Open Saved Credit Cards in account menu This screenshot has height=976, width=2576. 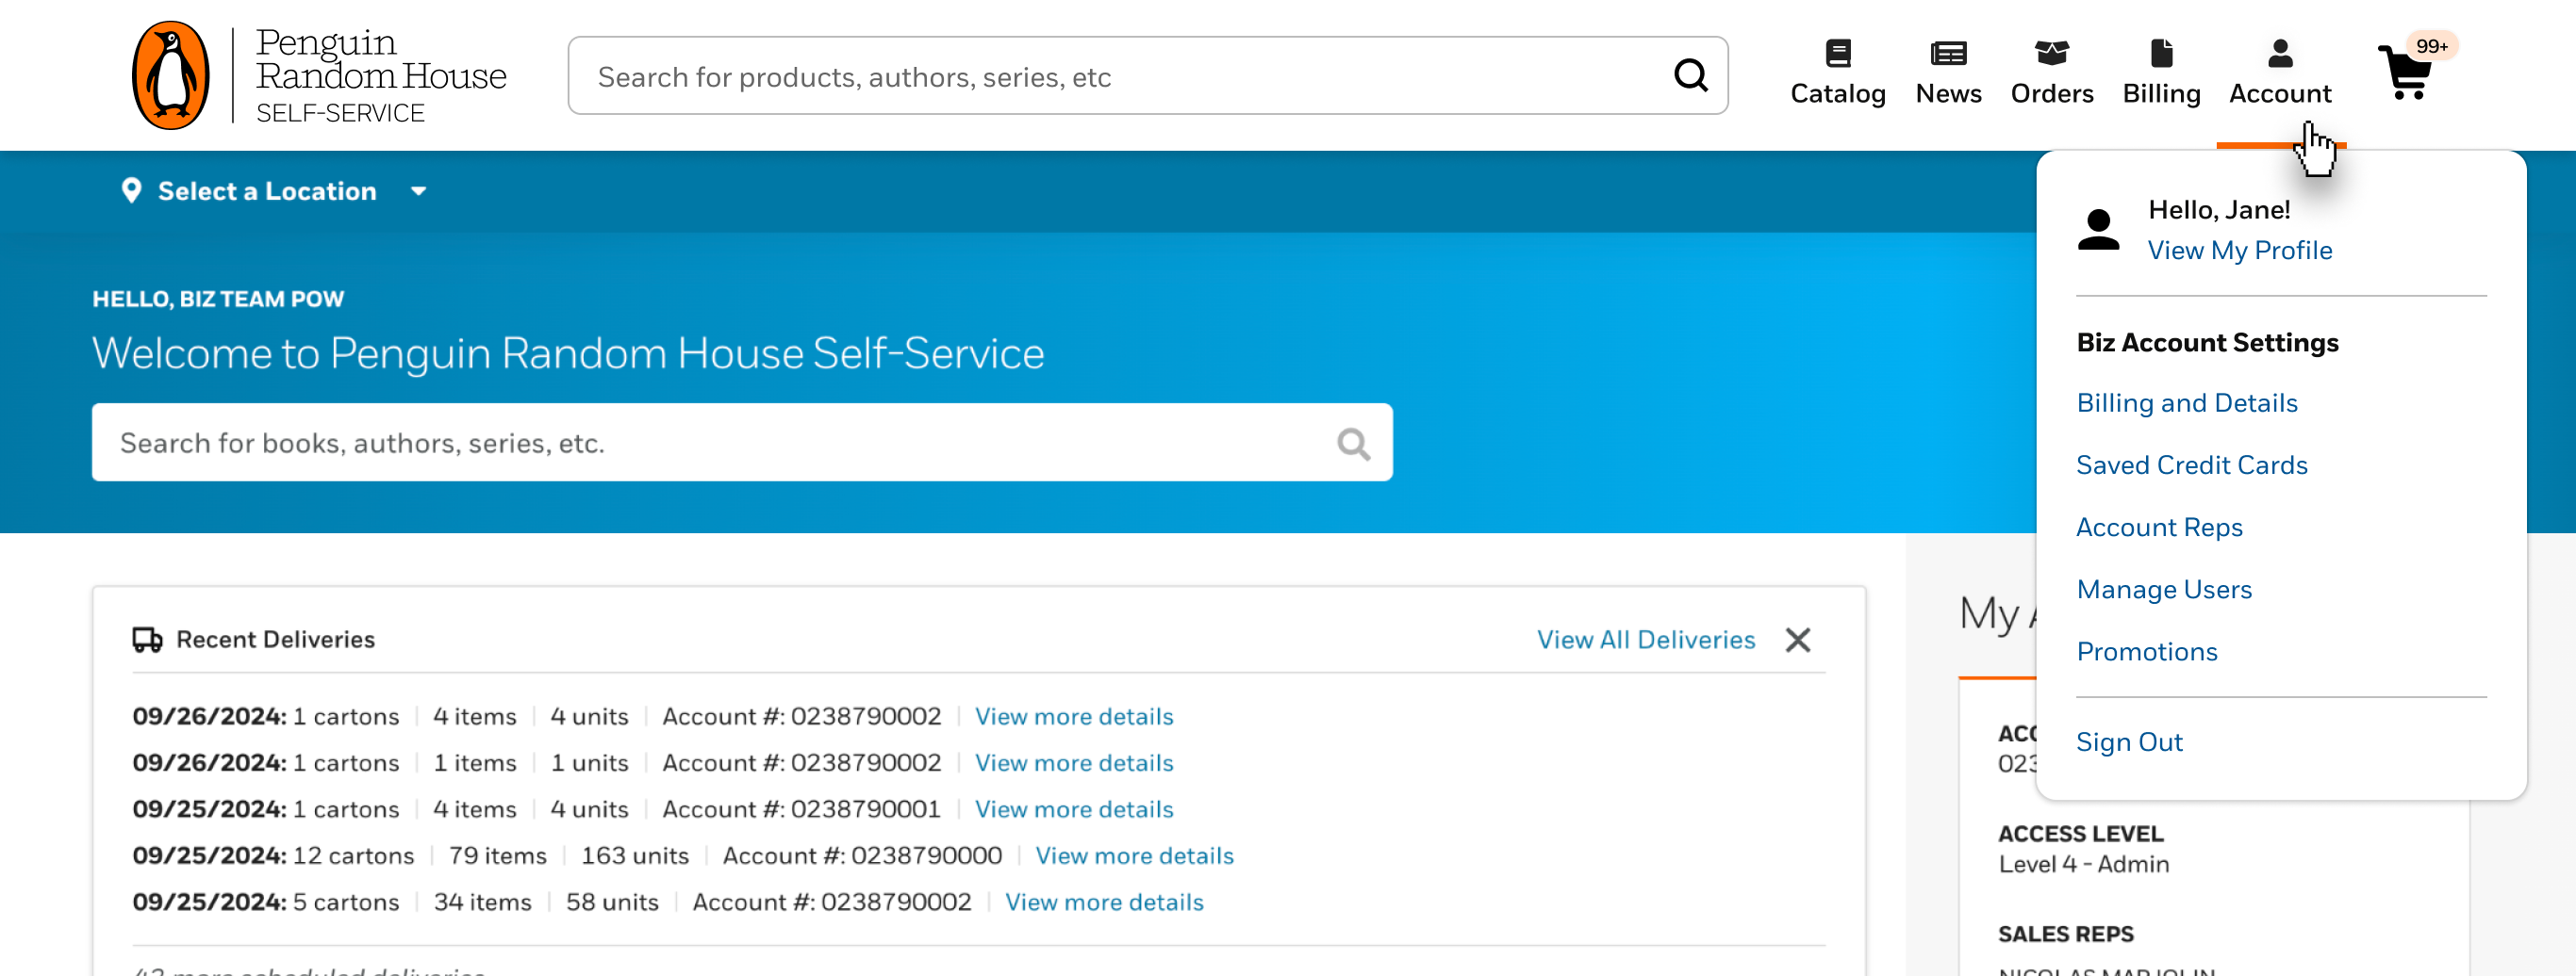click(2191, 464)
